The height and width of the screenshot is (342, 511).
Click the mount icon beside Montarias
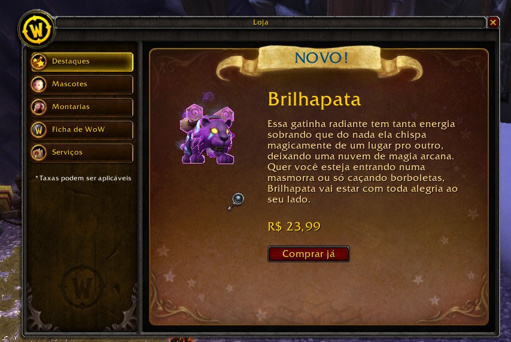(39, 107)
